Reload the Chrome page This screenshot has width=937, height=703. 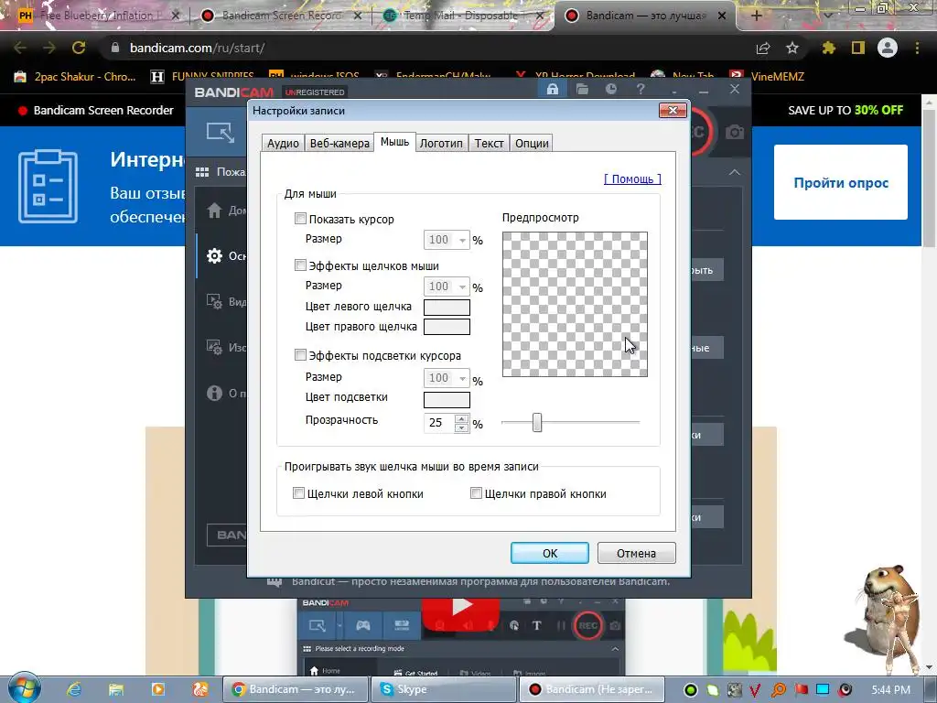tap(79, 48)
